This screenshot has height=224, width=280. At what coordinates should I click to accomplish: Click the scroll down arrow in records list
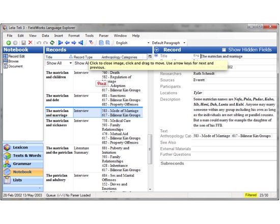(150, 189)
